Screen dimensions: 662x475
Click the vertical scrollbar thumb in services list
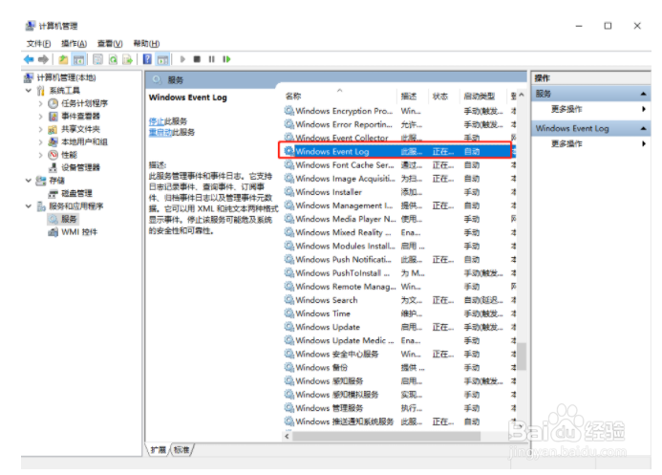tap(523, 356)
